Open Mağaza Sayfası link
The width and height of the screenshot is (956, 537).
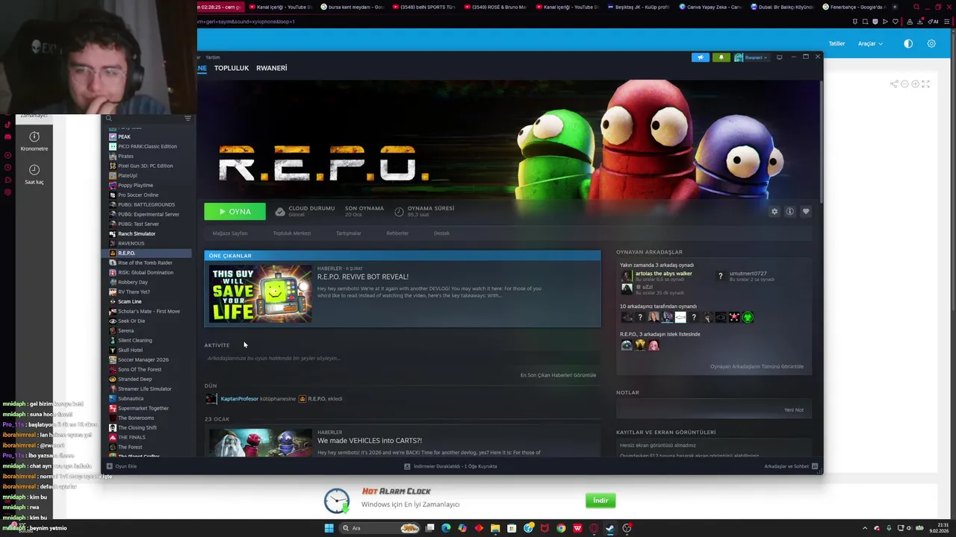tap(230, 233)
